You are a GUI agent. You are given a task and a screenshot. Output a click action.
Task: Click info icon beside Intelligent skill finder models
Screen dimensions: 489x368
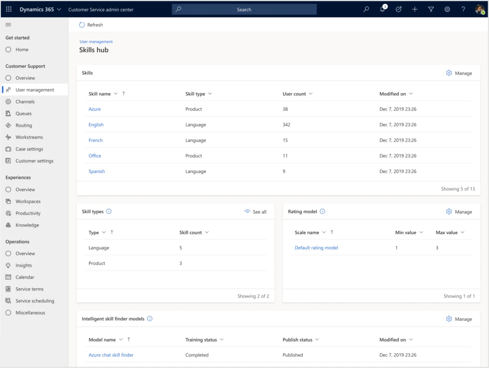[x=149, y=319]
